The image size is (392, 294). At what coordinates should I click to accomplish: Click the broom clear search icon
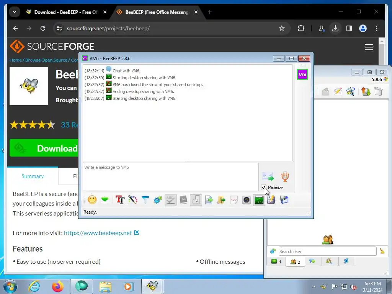coord(382,251)
